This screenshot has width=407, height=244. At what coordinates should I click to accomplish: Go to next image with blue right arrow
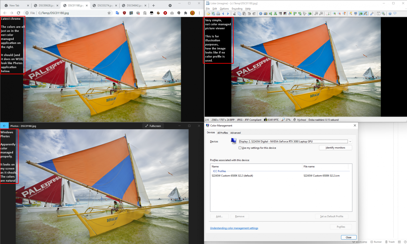[x=228, y=14]
